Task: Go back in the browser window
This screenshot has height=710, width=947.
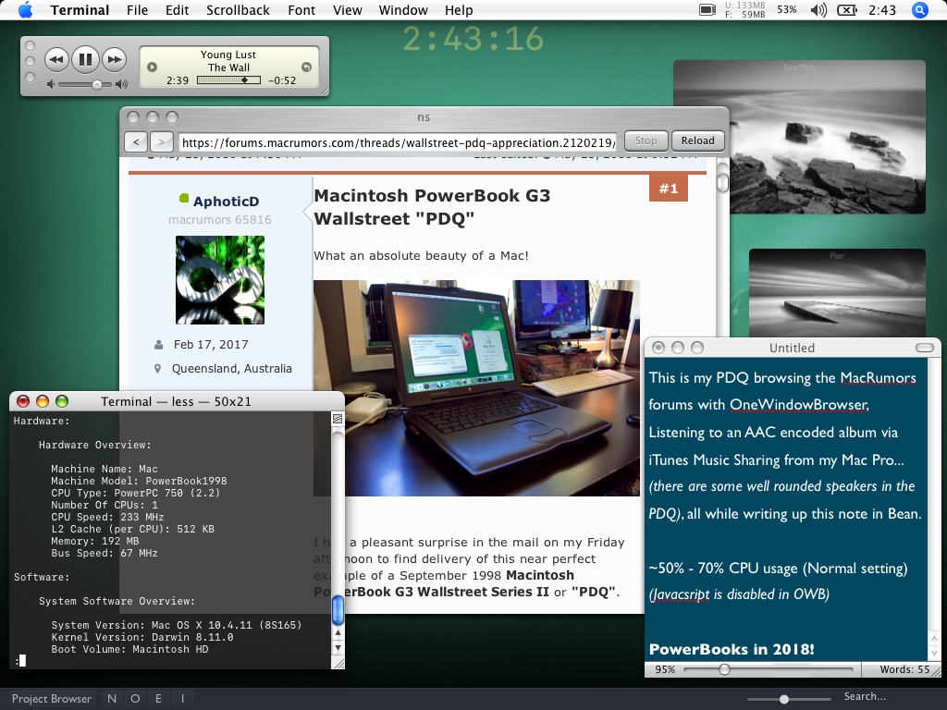Action: point(137,141)
